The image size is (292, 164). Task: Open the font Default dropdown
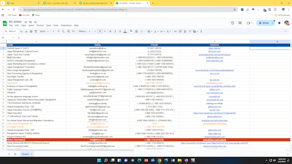click(84, 31)
